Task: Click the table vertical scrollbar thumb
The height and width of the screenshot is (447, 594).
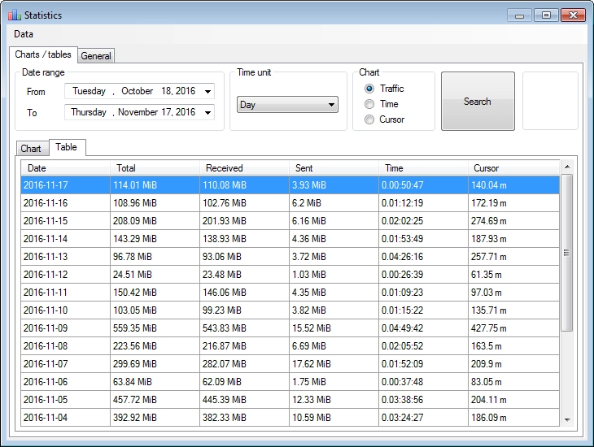Action: tap(566, 253)
